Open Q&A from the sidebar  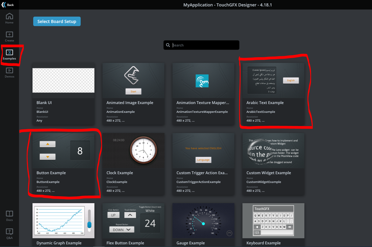click(9, 234)
